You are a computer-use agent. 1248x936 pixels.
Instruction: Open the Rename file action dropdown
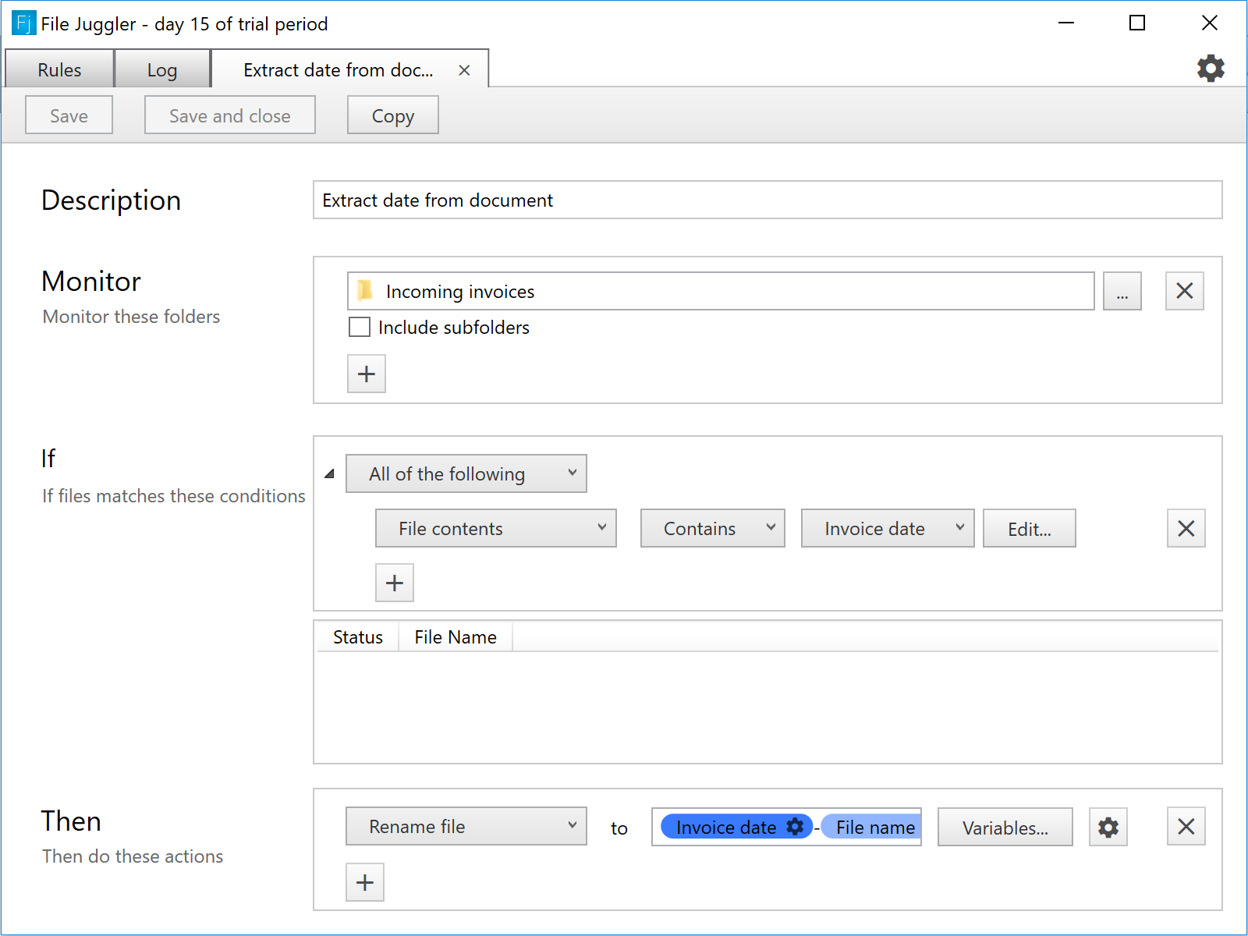pyautogui.click(x=466, y=826)
